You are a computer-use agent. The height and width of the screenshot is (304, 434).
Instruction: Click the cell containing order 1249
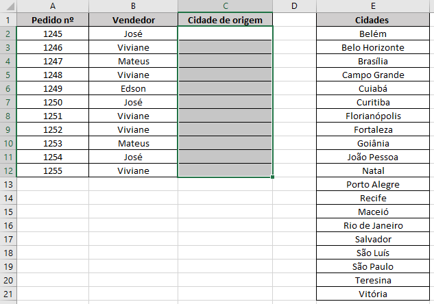point(52,88)
